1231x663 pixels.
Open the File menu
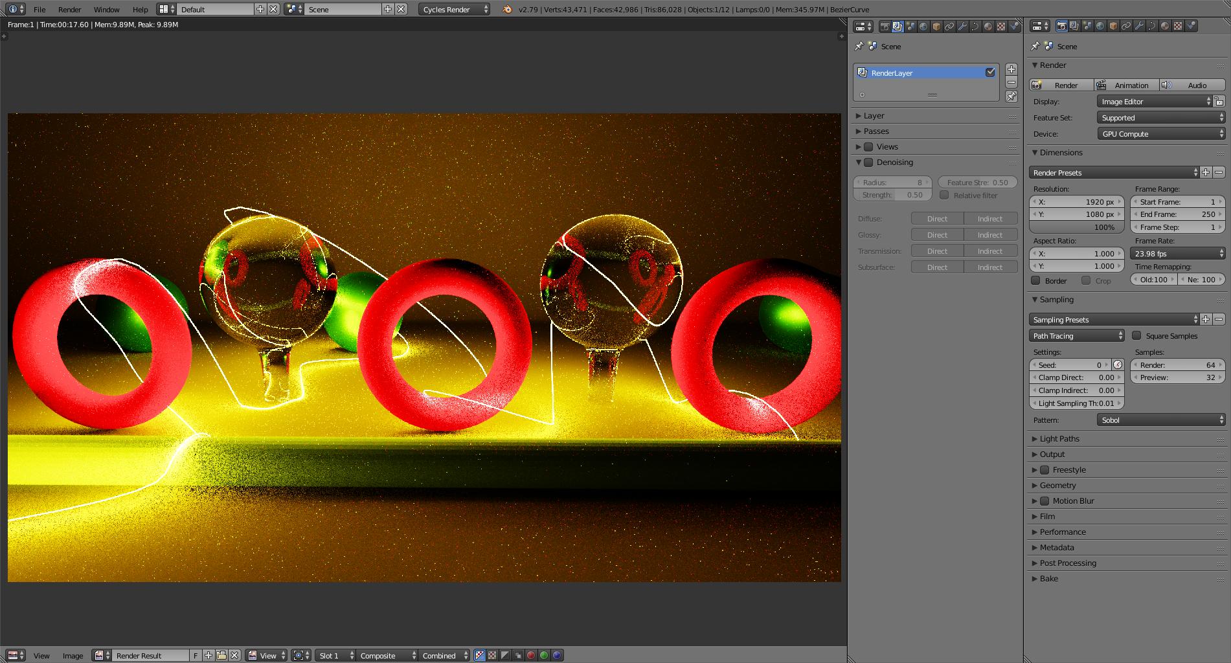click(x=40, y=9)
